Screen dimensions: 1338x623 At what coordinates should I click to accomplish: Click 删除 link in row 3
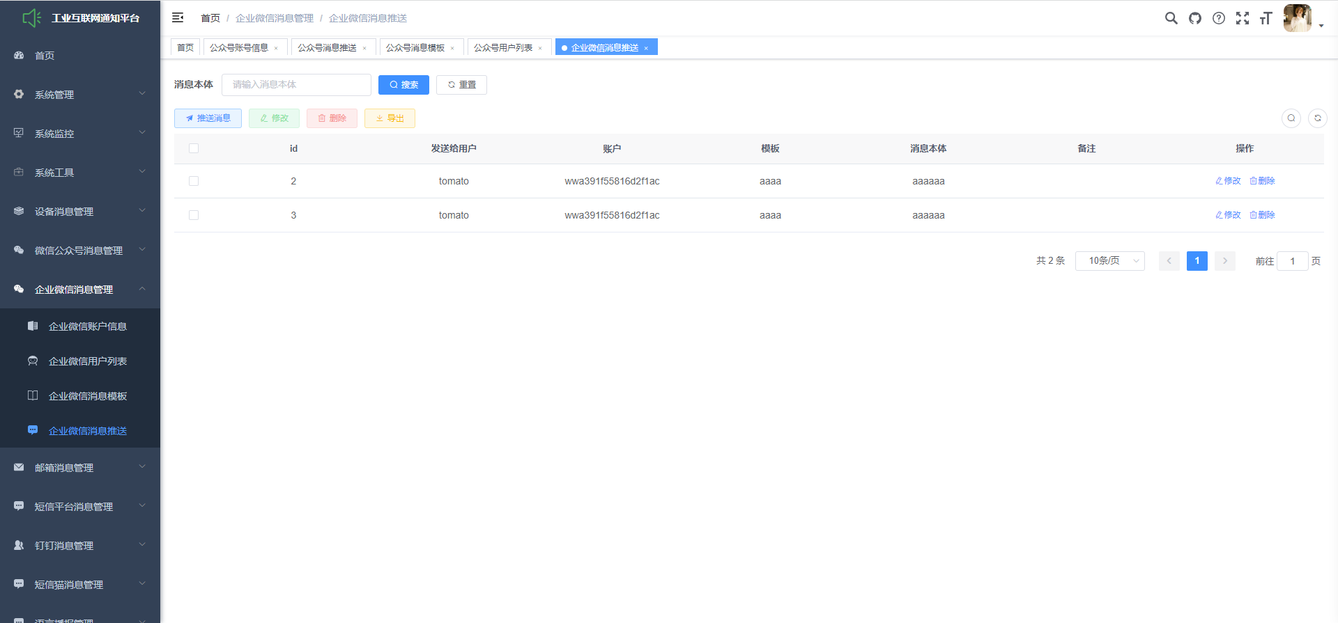(1262, 215)
